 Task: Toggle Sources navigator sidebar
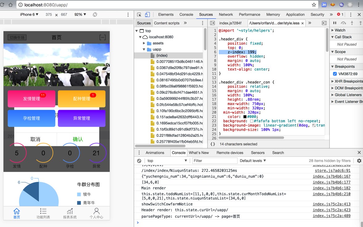(212, 23)
